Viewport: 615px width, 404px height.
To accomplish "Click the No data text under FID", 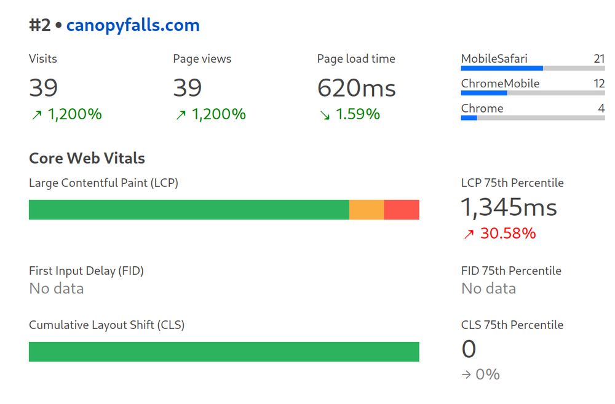I will pos(58,288).
